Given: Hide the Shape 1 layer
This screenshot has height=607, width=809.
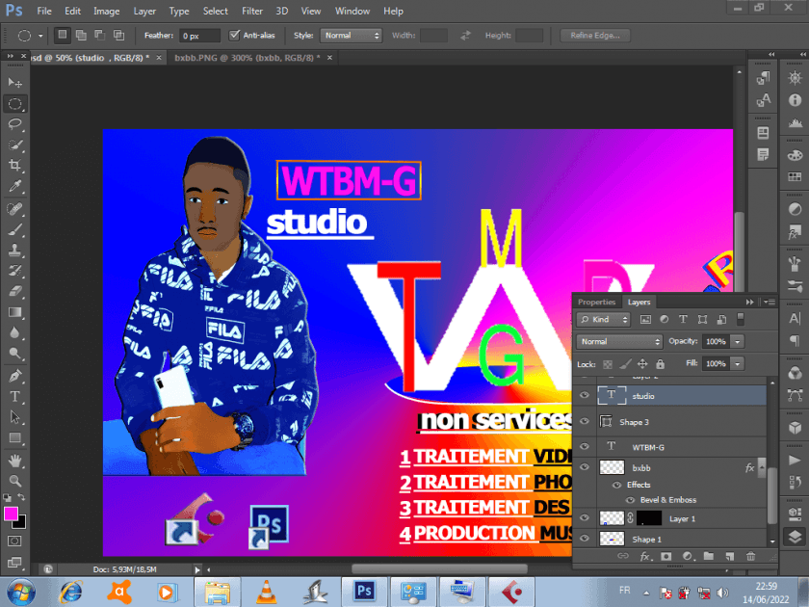Looking at the screenshot, I should (584, 539).
